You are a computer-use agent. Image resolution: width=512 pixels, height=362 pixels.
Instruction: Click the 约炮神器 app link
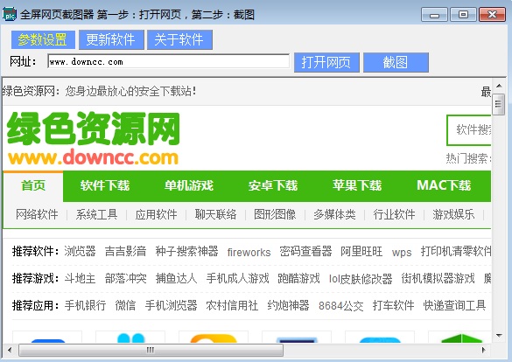pos(288,305)
